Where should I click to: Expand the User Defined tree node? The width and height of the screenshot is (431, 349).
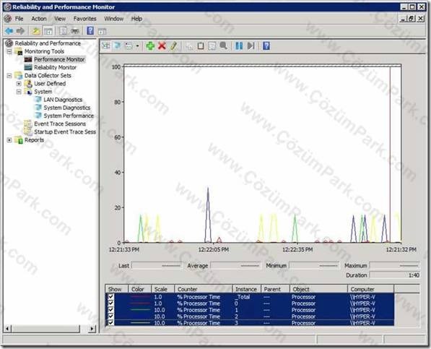click(19, 84)
